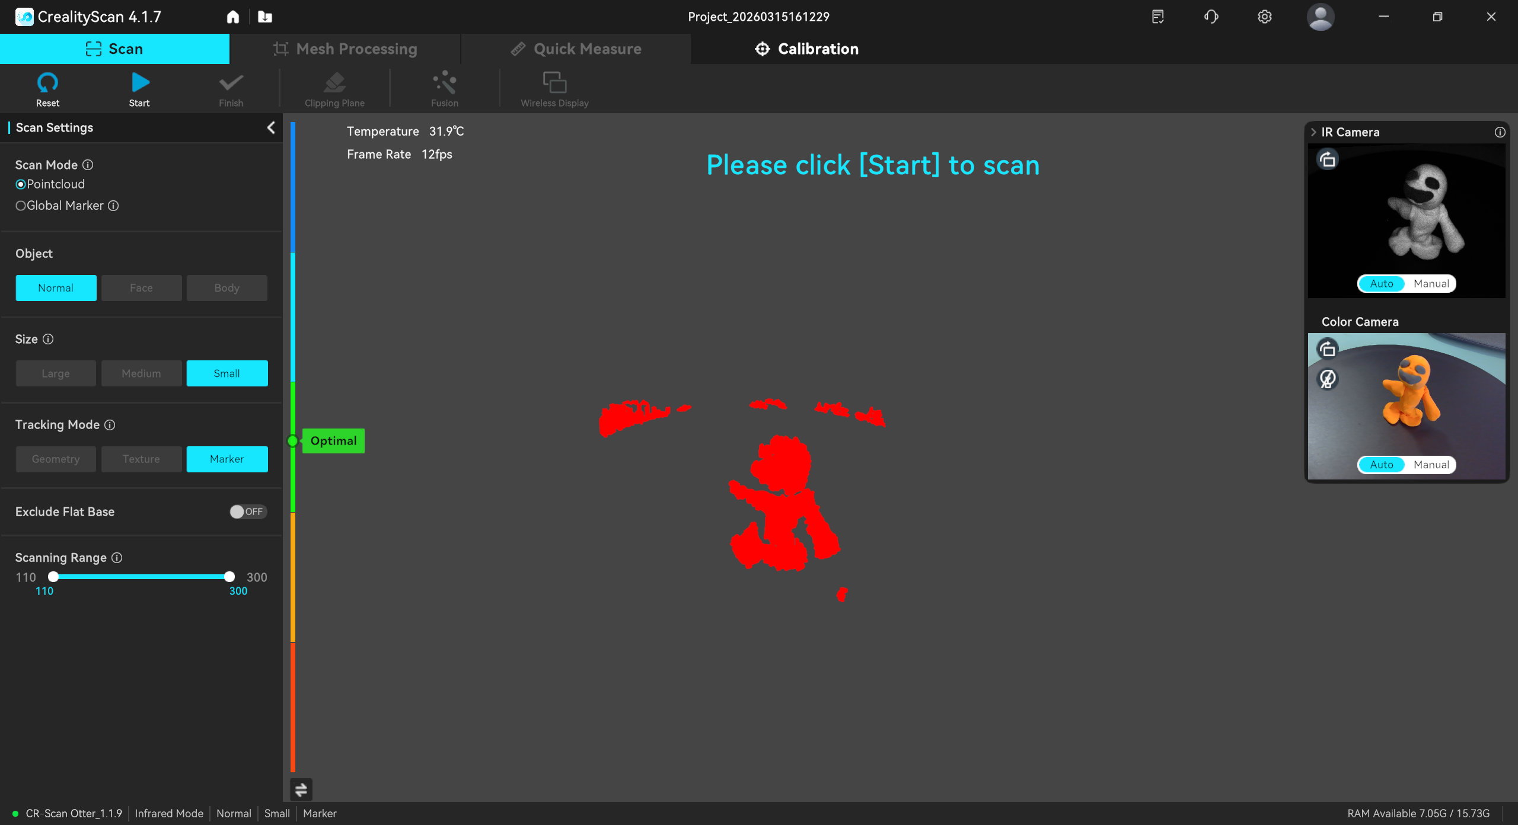Rotate the IR Camera preview
The height and width of the screenshot is (825, 1518).
click(1328, 159)
